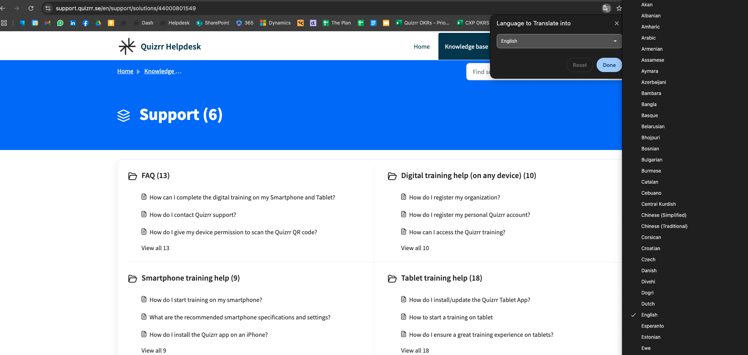This screenshot has height=355, width=748.
Task: Select Bulgarian in the language list
Action: click(652, 160)
